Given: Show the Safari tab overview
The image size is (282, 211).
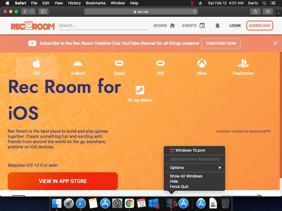Looking at the screenshot, I should tap(268, 12).
